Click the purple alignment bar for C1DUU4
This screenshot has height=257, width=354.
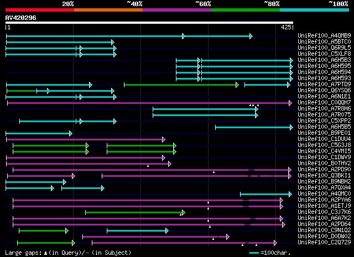[85, 140]
